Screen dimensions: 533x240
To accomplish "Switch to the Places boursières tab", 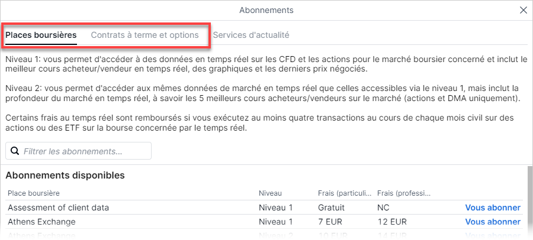I will pos(41,35).
